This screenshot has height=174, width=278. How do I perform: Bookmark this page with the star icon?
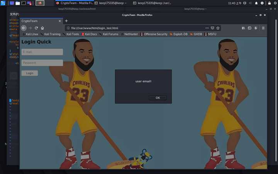pyautogui.click(x=218, y=28)
